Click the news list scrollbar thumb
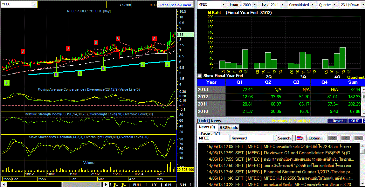365x187 pixels. click(x=363, y=151)
